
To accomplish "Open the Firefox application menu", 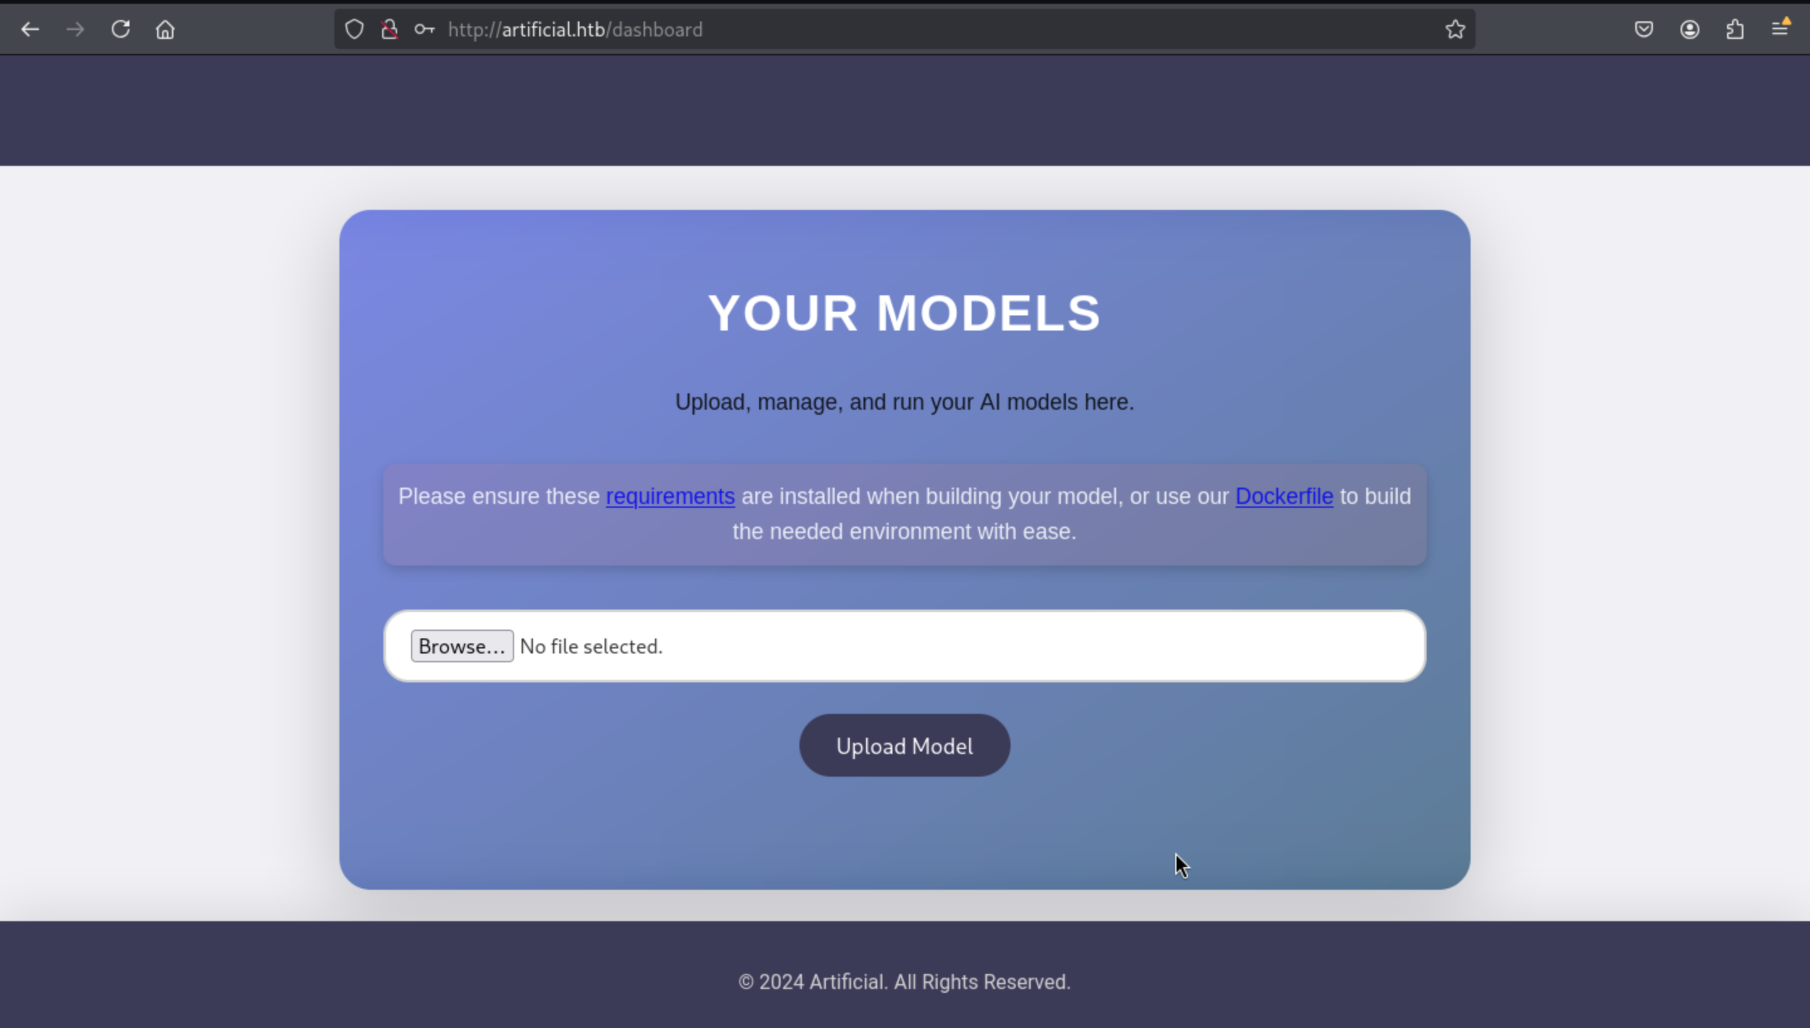I will tap(1780, 28).
